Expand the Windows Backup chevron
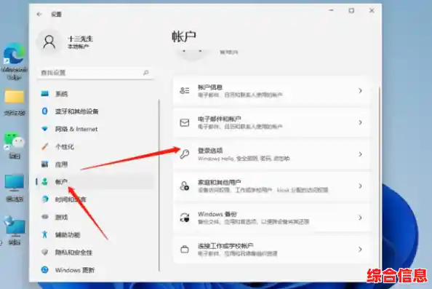Viewport: 432px width, 289px height. coord(360,218)
